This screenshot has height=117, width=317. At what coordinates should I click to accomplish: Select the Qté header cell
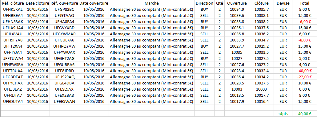click(219, 3)
